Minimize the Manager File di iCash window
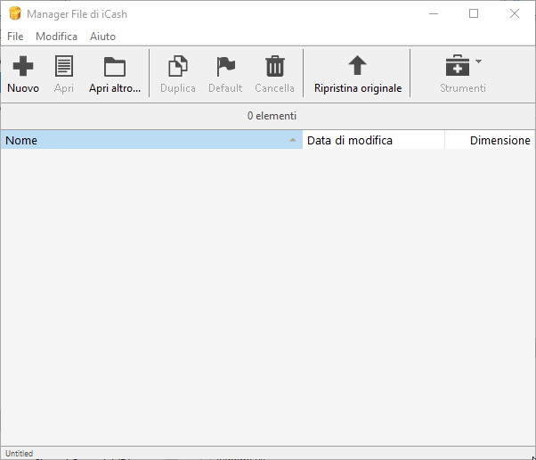This screenshot has height=460, width=536. click(x=434, y=13)
